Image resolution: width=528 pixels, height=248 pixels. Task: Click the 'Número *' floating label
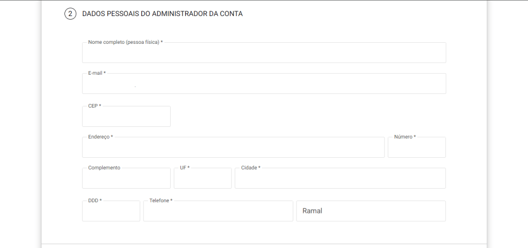(x=405, y=137)
